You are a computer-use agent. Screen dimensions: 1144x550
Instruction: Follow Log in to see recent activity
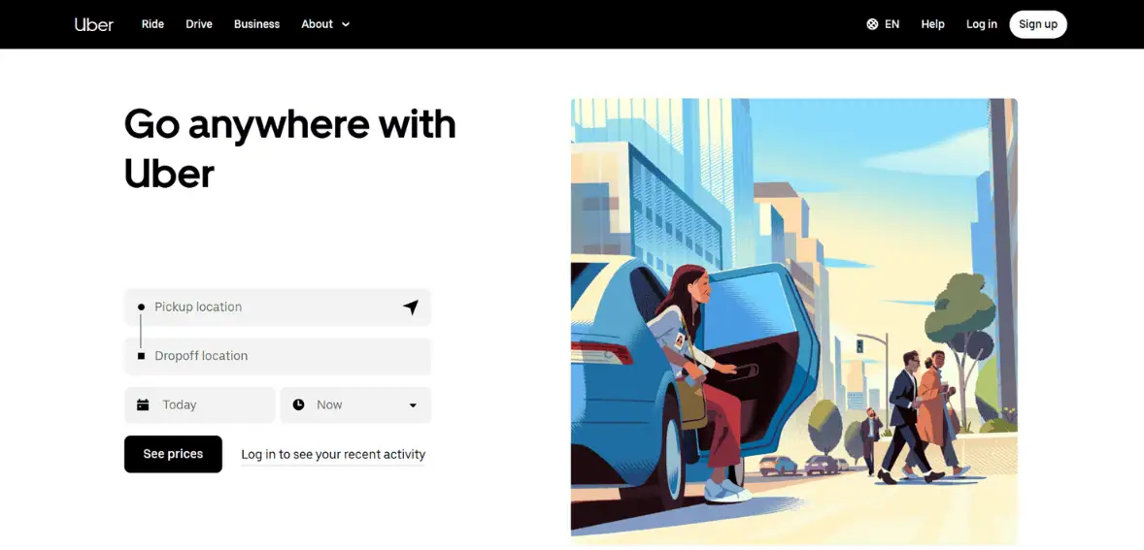pyautogui.click(x=333, y=454)
